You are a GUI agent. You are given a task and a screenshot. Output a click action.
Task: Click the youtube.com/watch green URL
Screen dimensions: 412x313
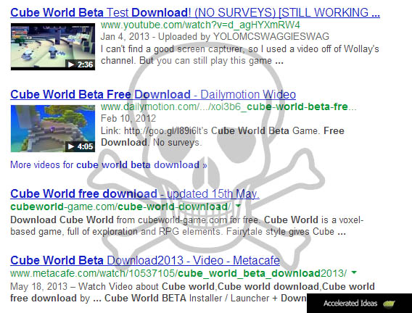click(200, 25)
